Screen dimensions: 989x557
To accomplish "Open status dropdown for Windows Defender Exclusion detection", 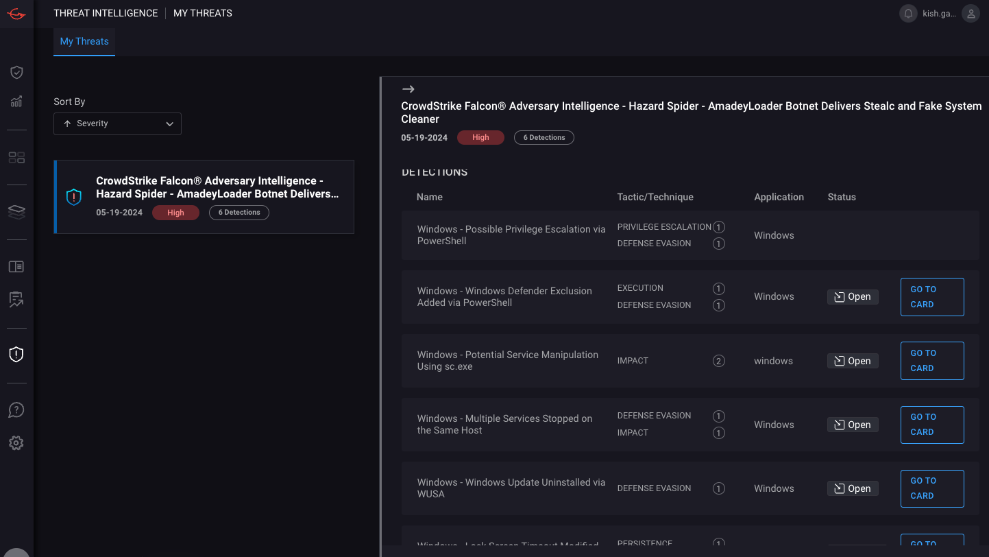I will pyautogui.click(x=853, y=297).
